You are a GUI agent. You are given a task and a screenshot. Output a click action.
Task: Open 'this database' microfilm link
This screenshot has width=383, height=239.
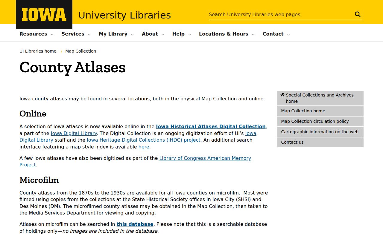pos(135,224)
